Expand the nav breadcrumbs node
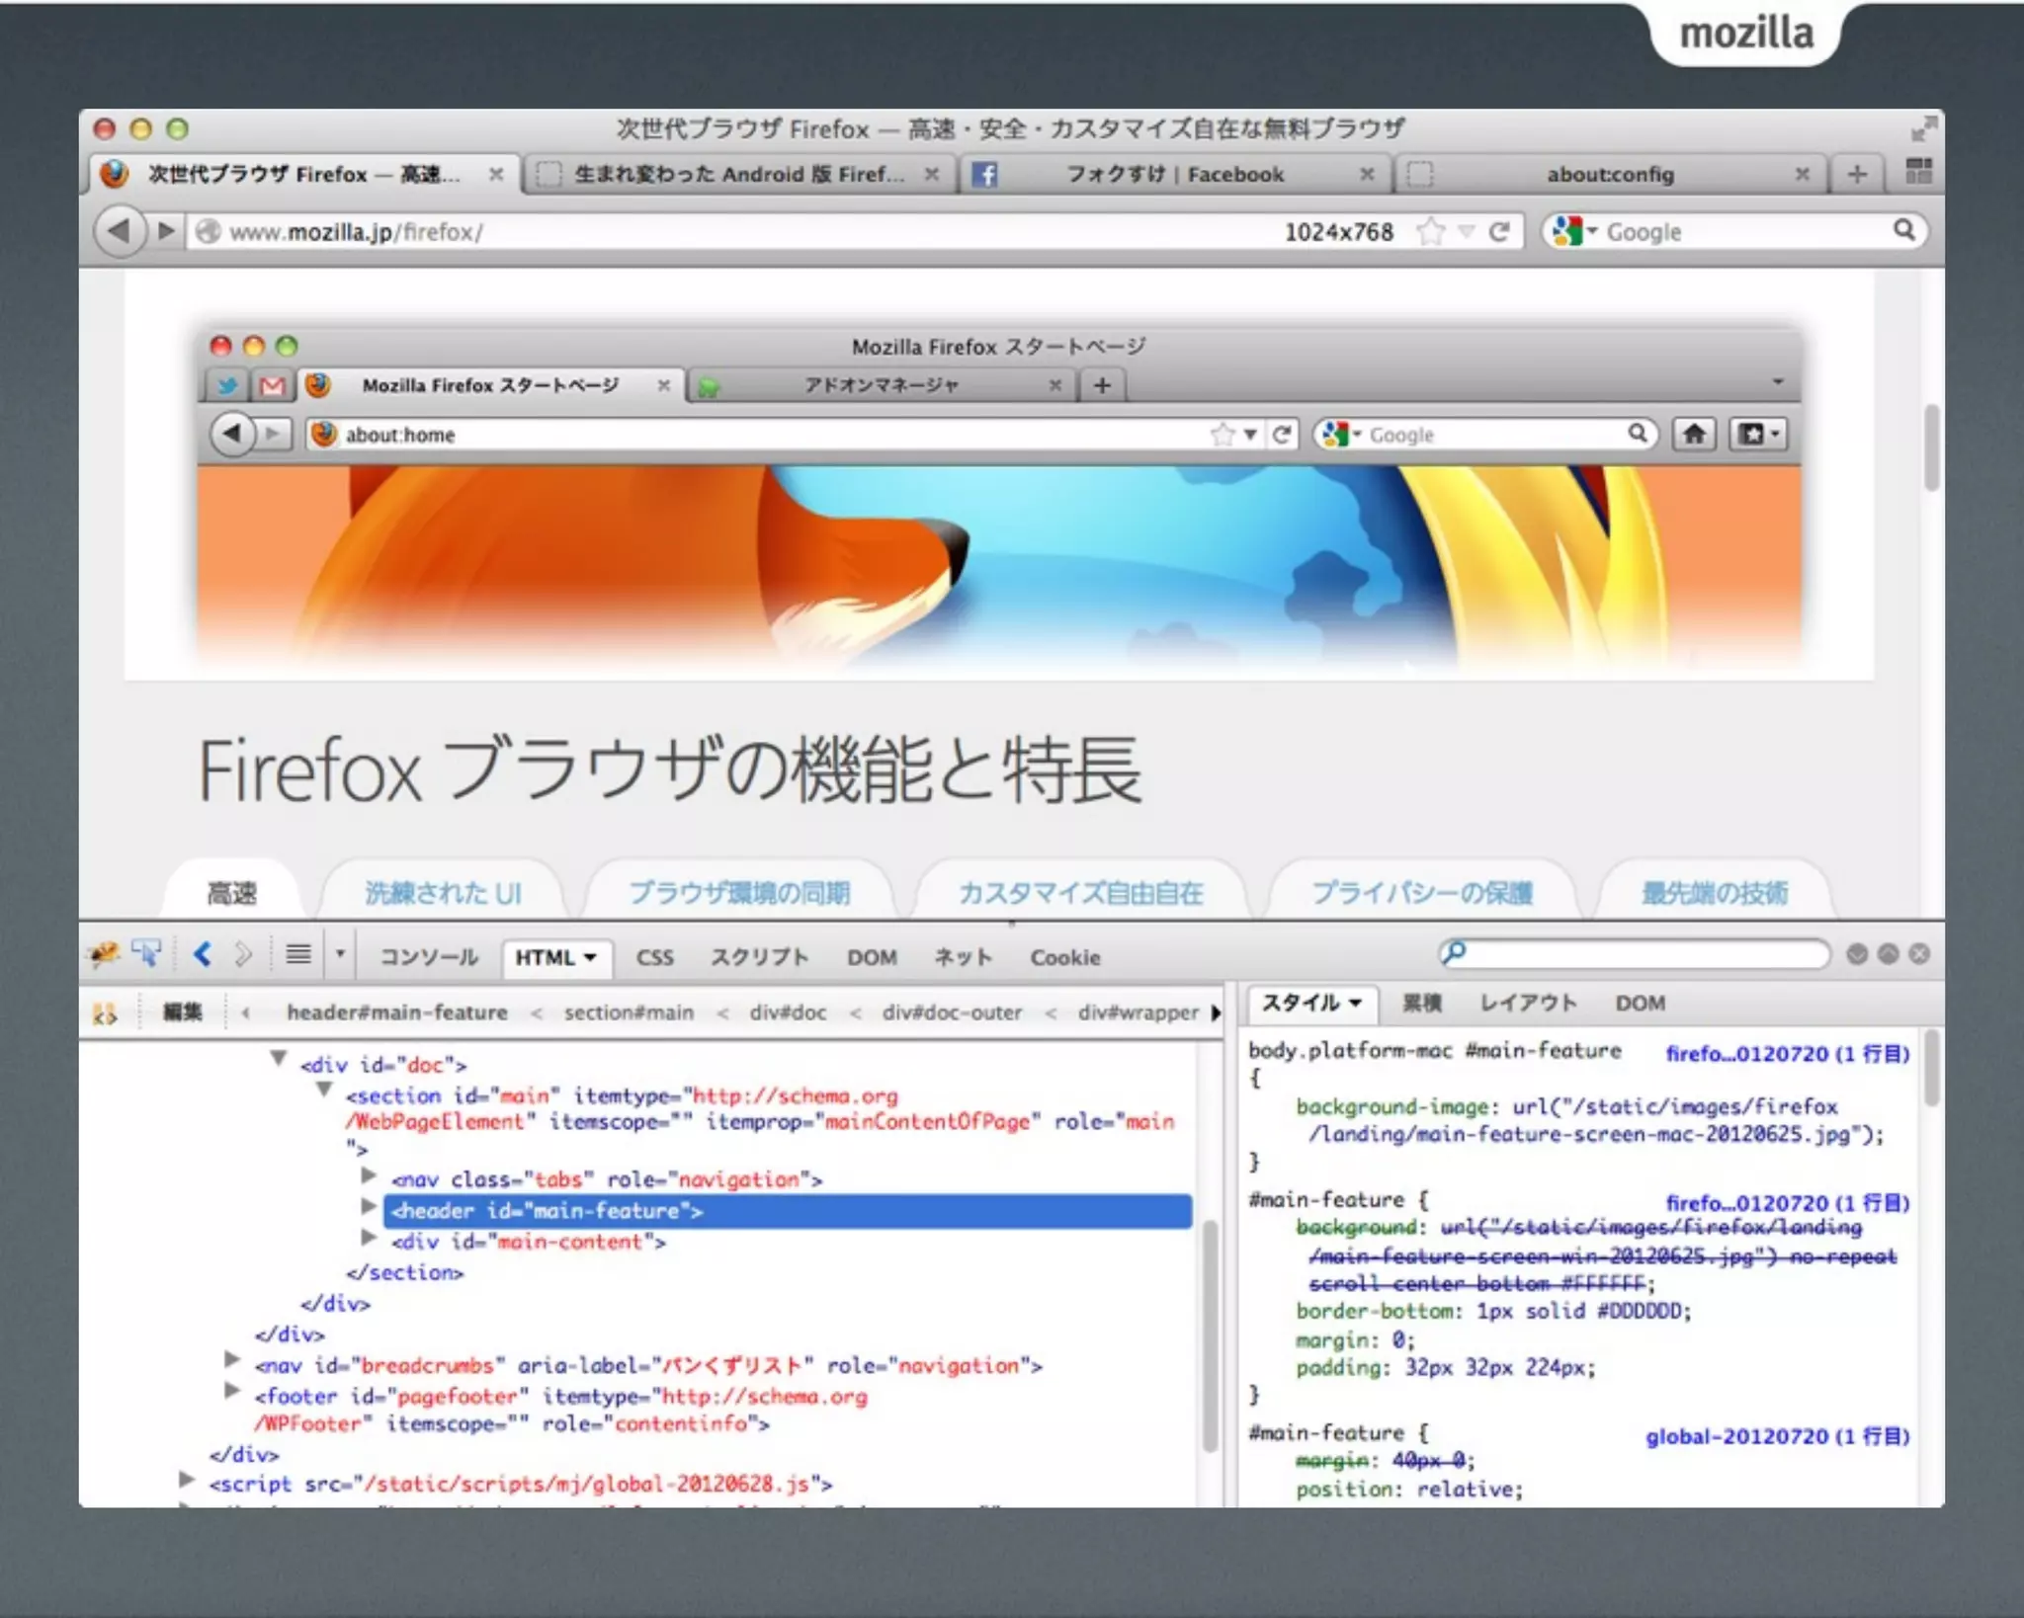 [232, 1360]
